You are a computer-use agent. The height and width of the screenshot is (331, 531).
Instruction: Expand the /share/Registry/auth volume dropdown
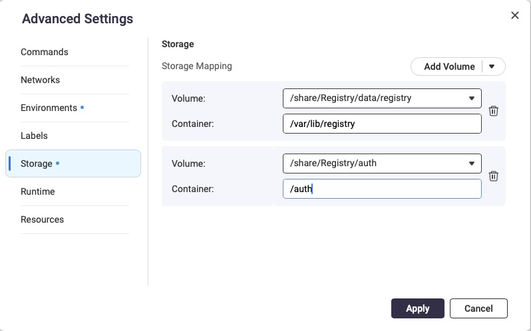click(381, 163)
